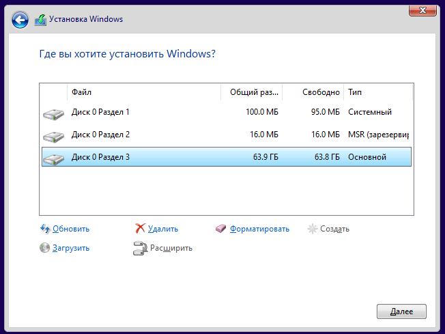Click the 95.0 МБ free space cell
The height and width of the screenshot is (334, 445).
[326, 112]
